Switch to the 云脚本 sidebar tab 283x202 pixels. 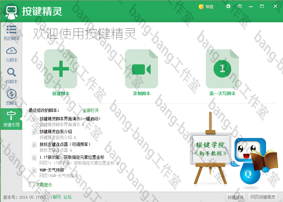(x=11, y=51)
